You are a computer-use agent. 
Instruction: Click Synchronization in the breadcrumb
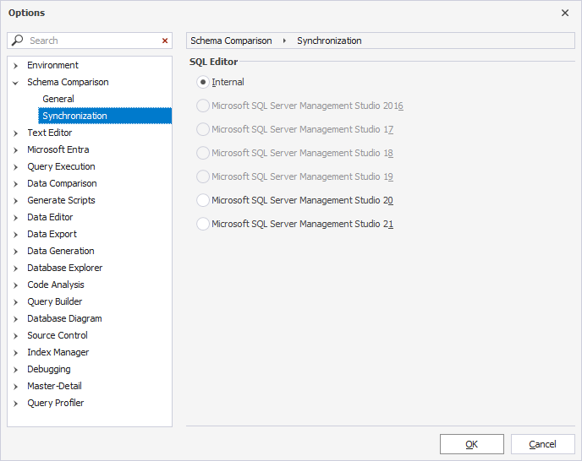(x=329, y=41)
